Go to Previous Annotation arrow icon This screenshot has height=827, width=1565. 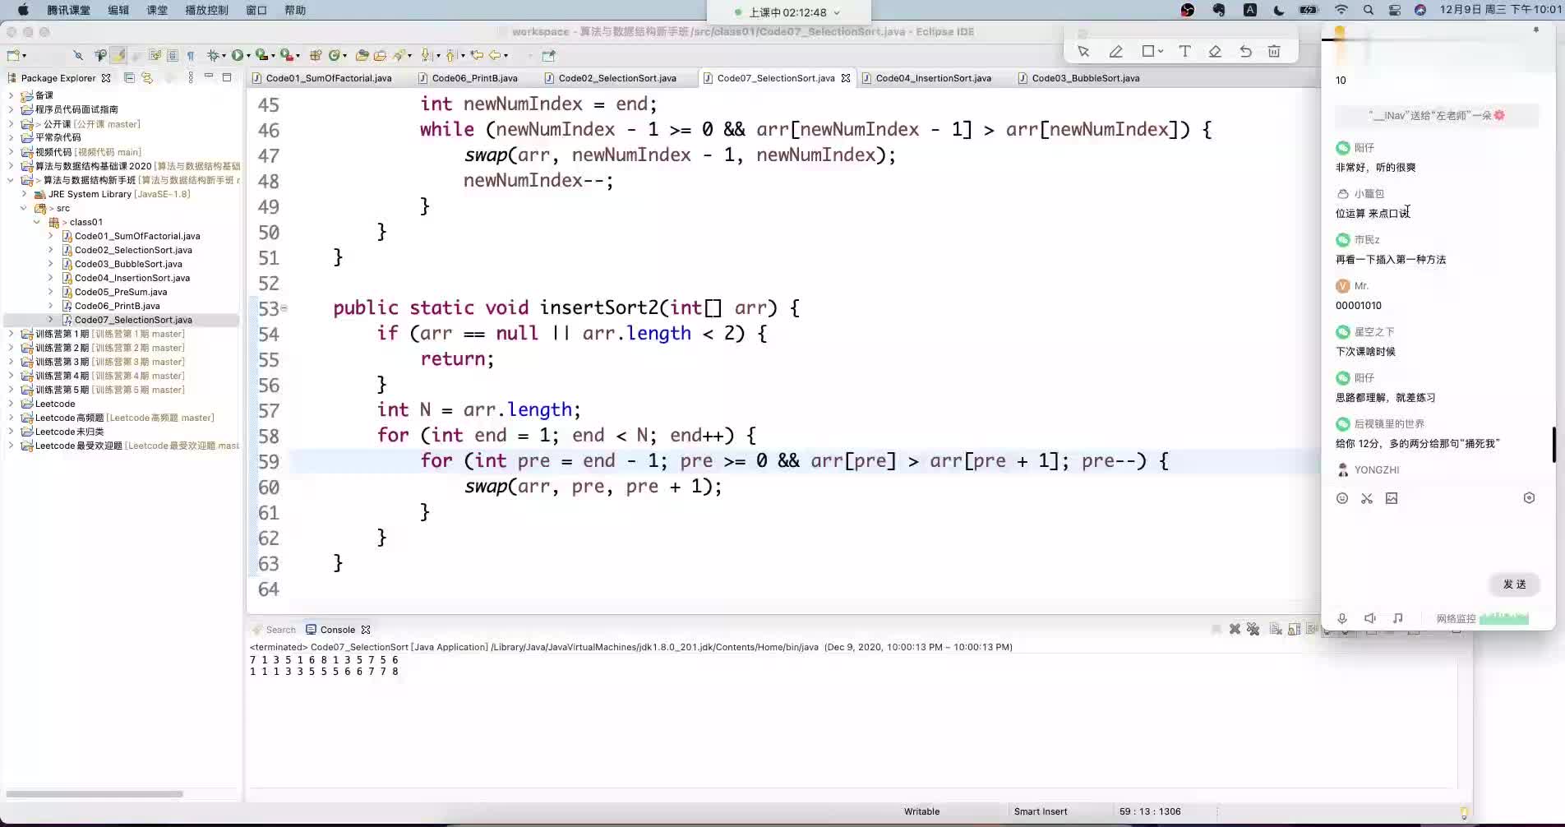click(451, 55)
